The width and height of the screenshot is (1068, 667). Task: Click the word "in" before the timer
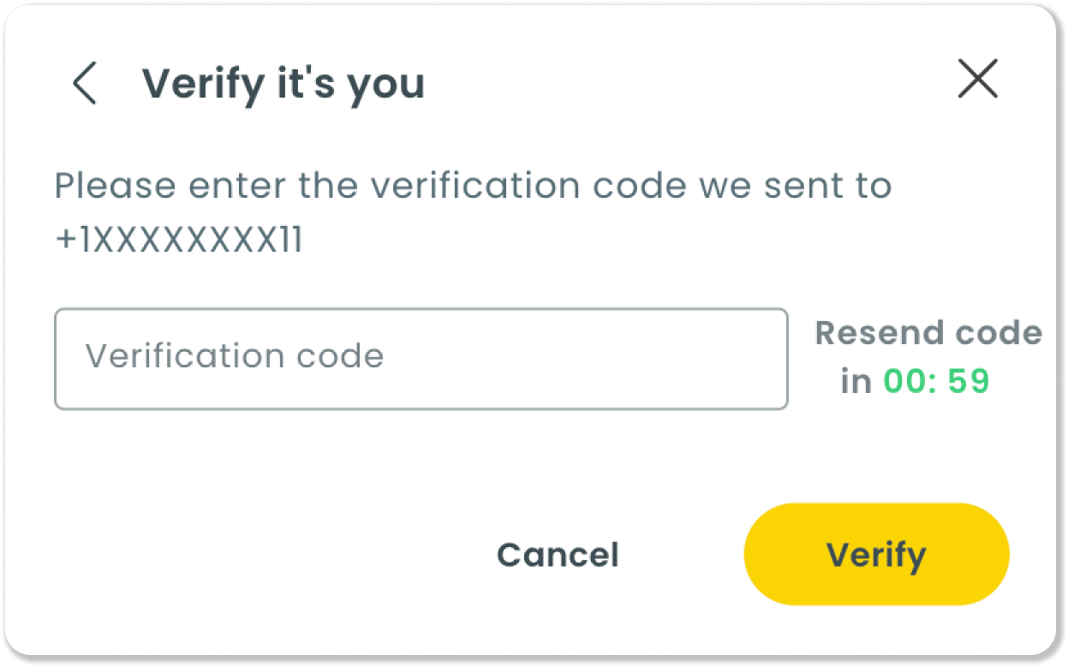click(x=856, y=382)
